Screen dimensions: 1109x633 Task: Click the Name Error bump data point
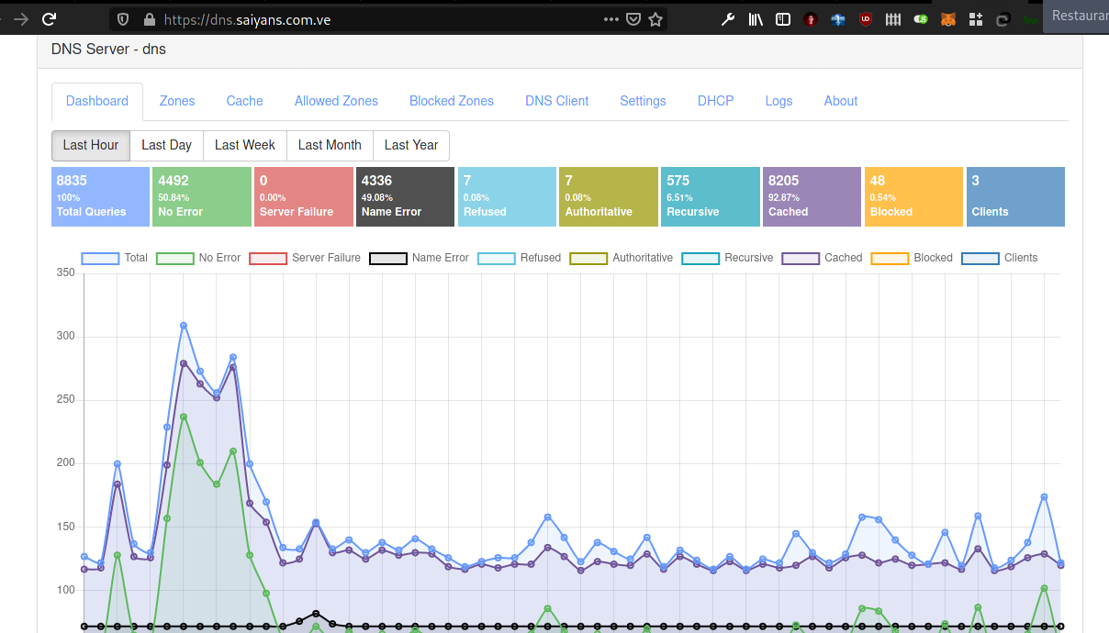click(316, 613)
